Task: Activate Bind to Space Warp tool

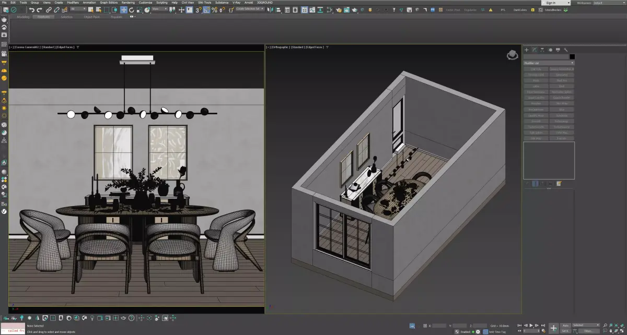Action: tap(64, 9)
